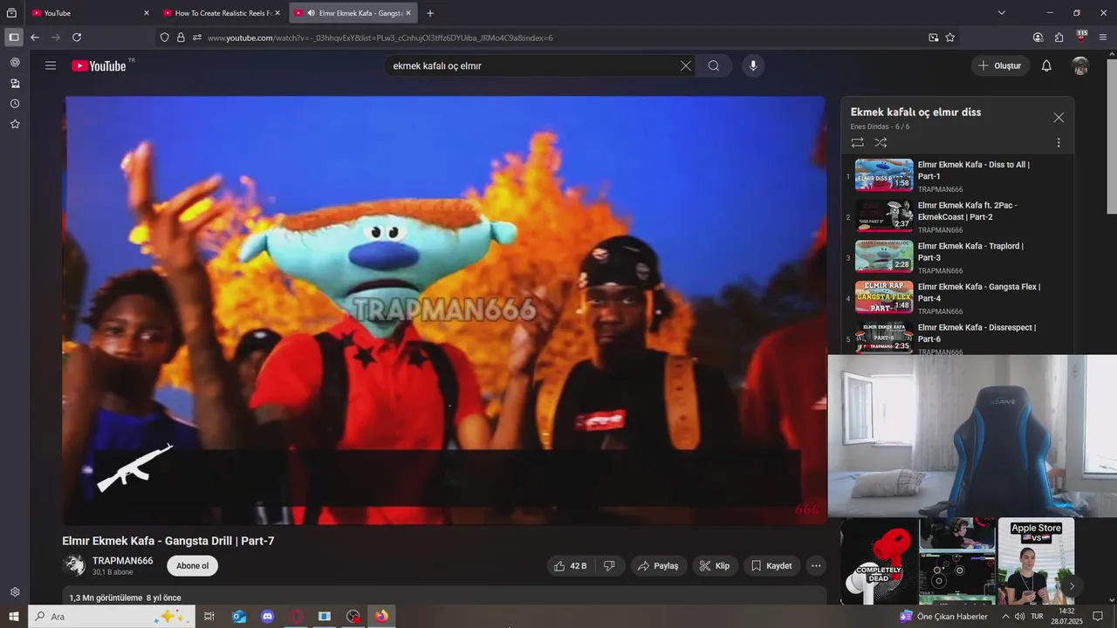Open the Firefox account icon
This screenshot has width=1117, height=628.
[x=1038, y=38]
